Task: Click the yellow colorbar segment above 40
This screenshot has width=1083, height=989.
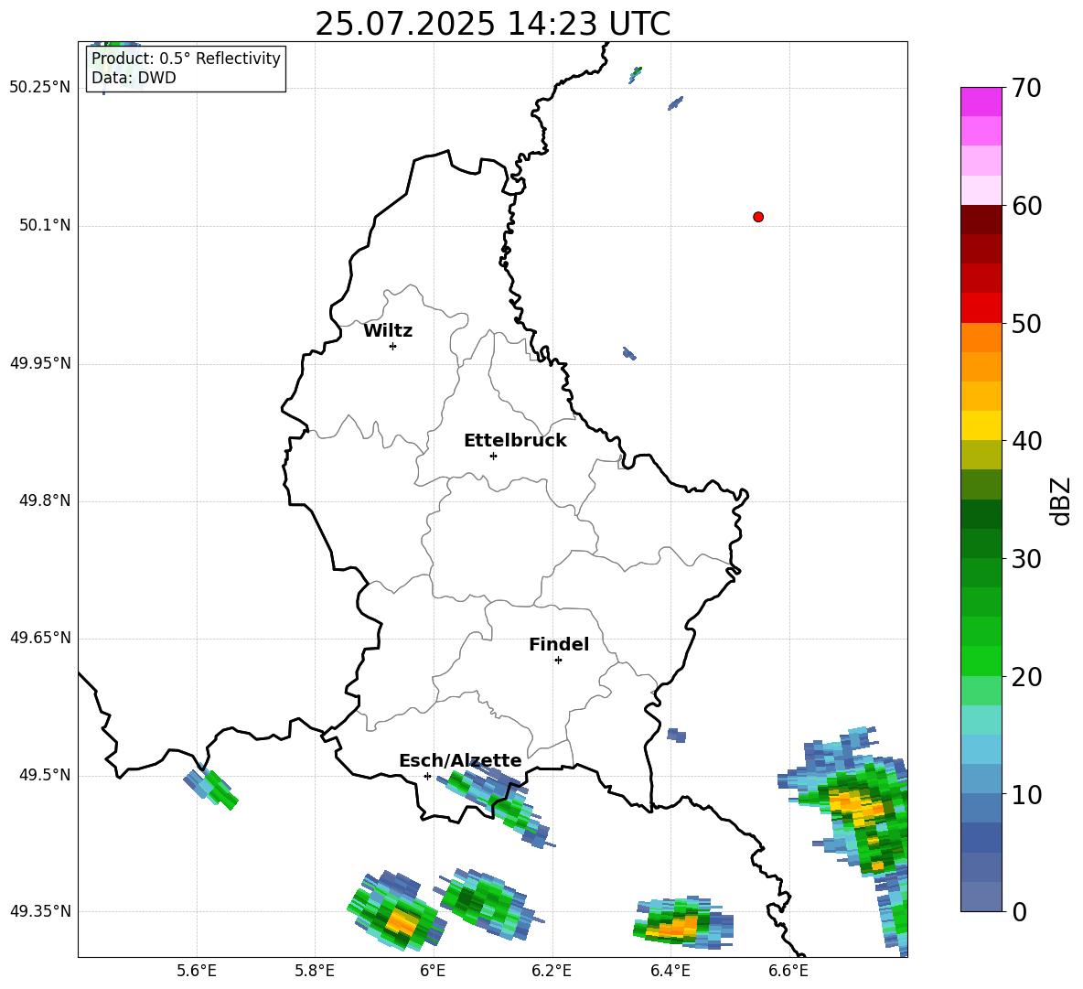Action: [x=981, y=425]
